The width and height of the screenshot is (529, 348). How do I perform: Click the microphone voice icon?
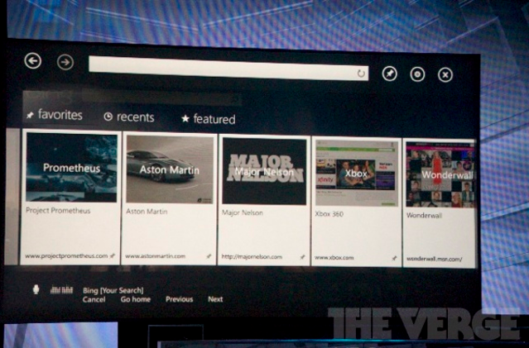coord(36,289)
